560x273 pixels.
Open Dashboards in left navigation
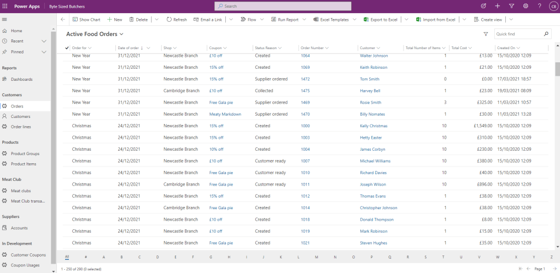pyautogui.click(x=22, y=79)
